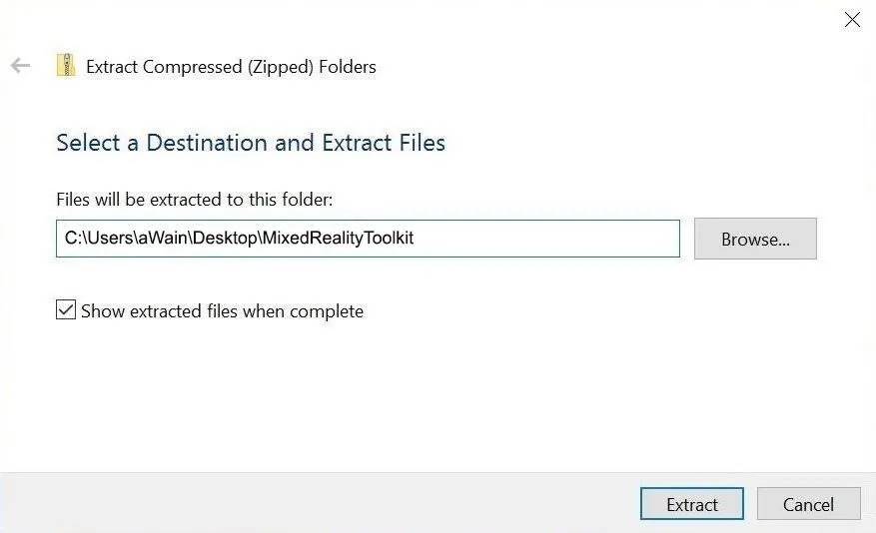This screenshot has height=533, width=876.
Task: Click the word 'Cancel' in the dialog footer
Action: tap(808, 504)
